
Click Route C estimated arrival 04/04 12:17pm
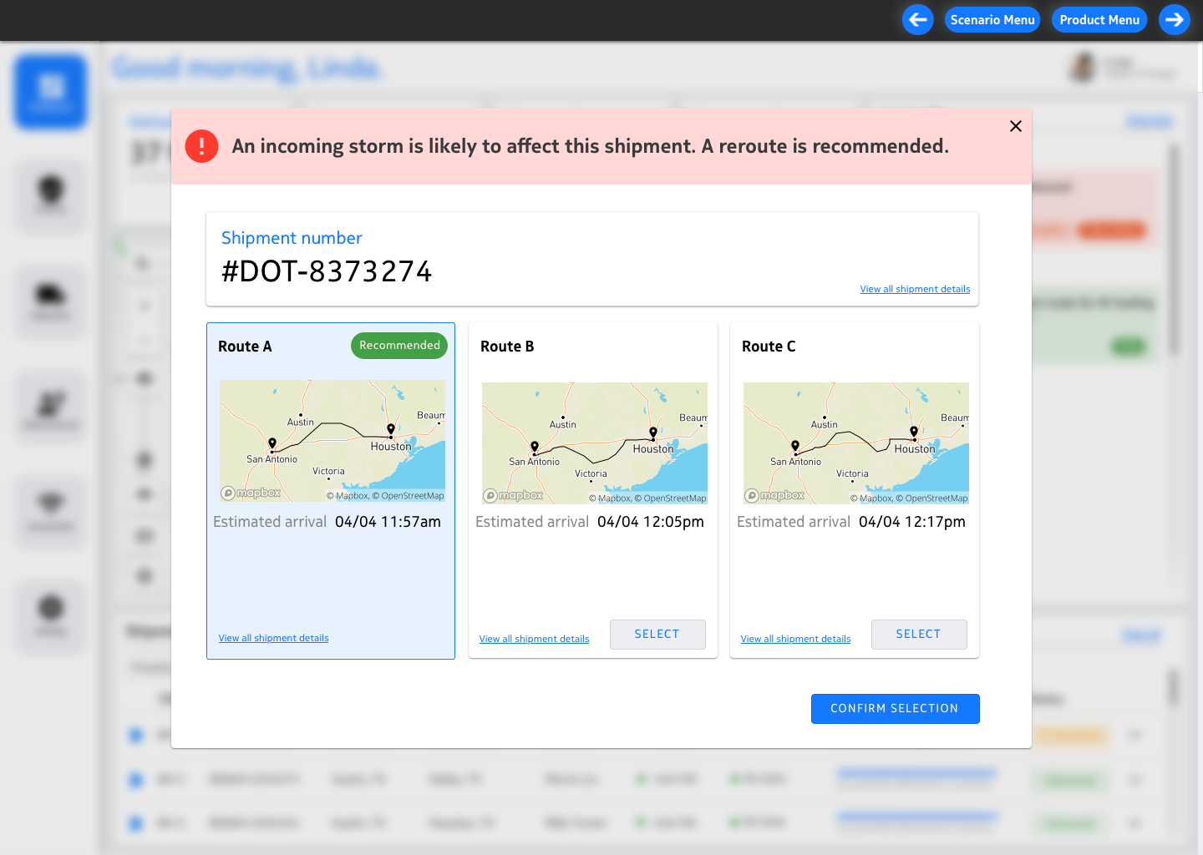tap(912, 522)
